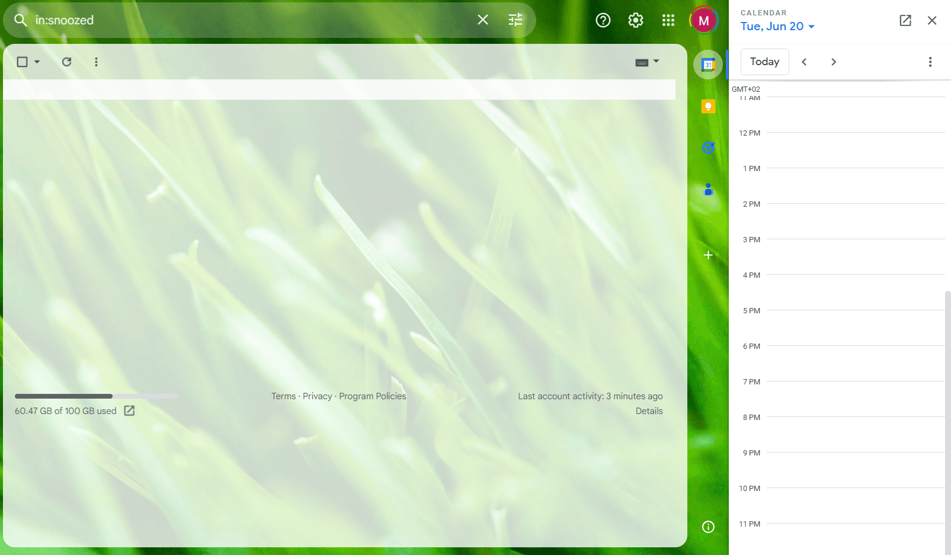Open the Program Policies link
951x555 pixels.
tap(372, 396)
